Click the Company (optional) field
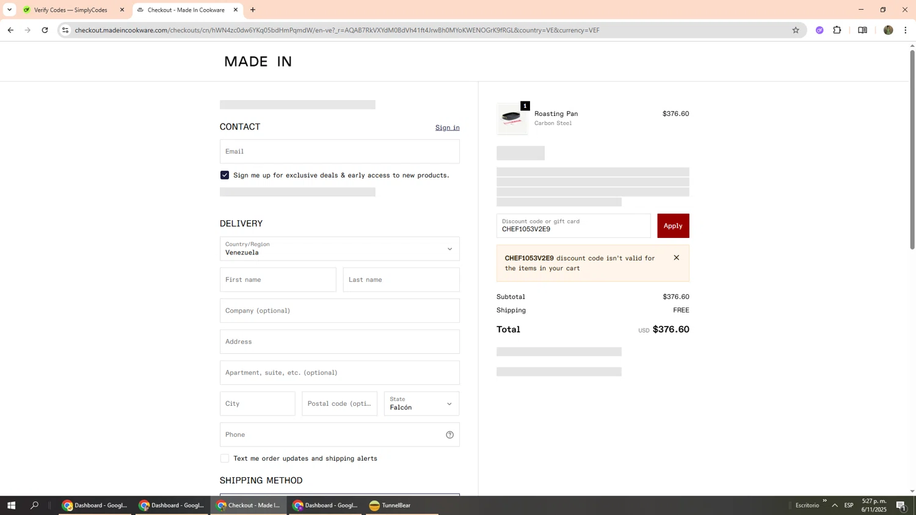916x515 pixels. [x=340, y=311]
